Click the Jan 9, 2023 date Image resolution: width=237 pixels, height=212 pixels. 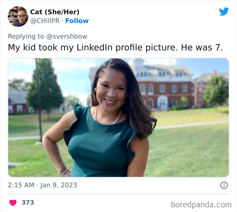point(59,185)
